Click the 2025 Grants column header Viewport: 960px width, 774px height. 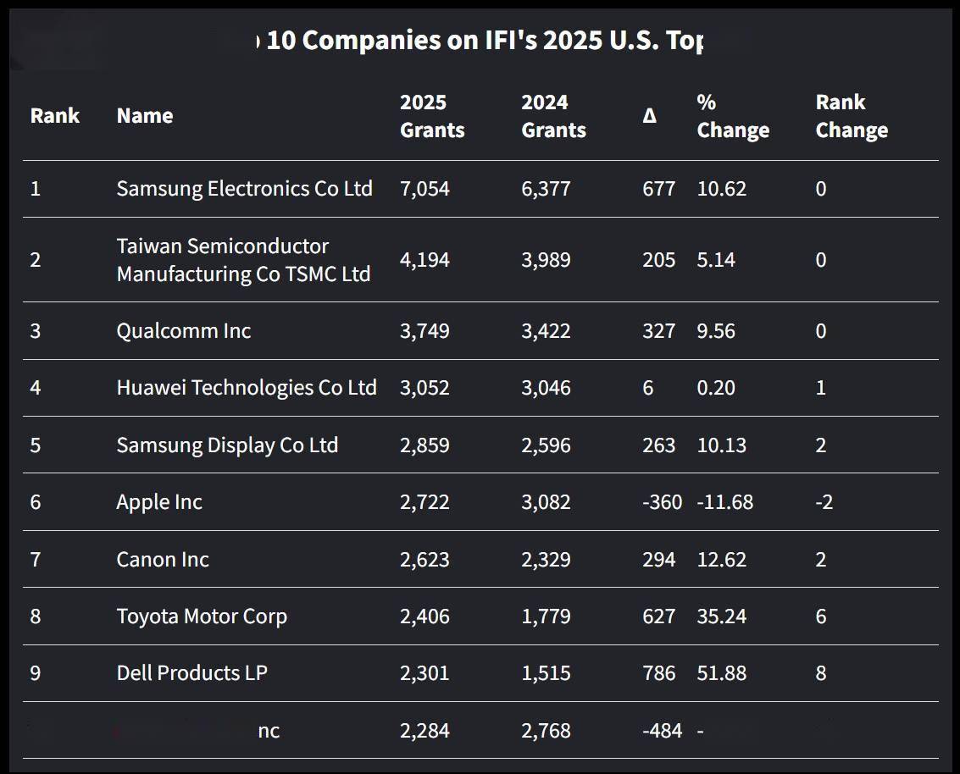point(432,116)
